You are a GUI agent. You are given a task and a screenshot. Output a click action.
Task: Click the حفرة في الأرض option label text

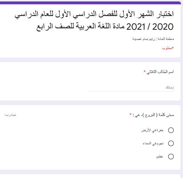click(152, 130)
